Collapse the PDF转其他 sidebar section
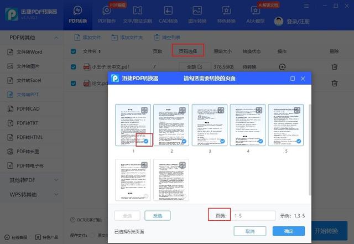This screenshot has height=244, width=354. [56, 38]
